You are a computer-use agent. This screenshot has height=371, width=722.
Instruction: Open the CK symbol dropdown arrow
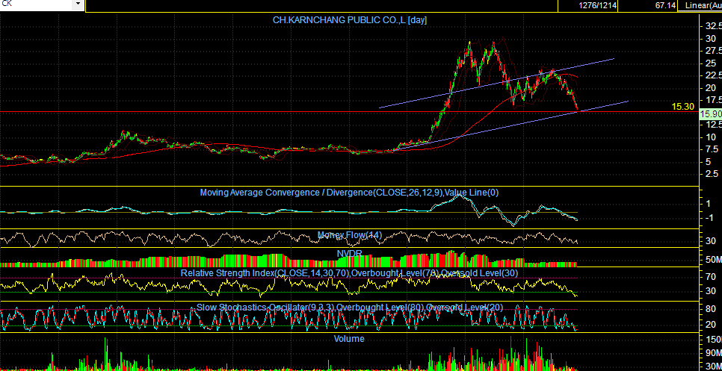click(x=78, y=4)
